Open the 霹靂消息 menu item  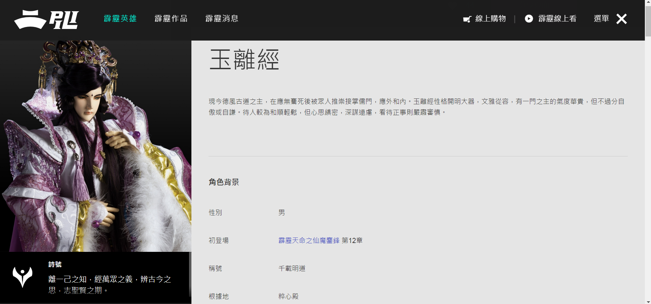pos(222,19)
